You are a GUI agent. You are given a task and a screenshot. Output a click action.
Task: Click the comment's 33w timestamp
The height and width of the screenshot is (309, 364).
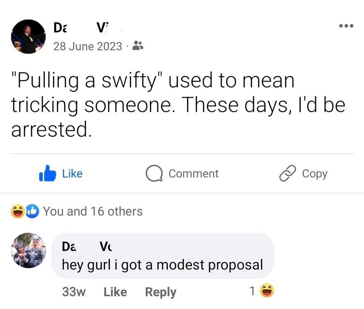click(74, 292)
